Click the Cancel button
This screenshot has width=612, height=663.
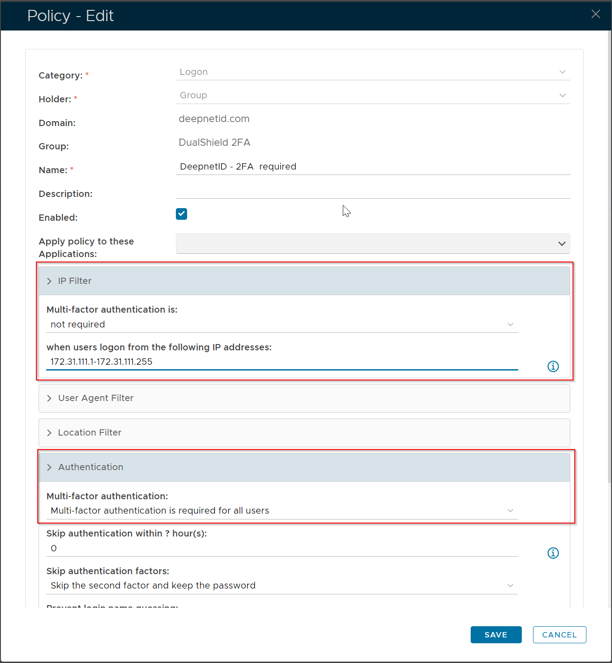(x=559, y=635)
